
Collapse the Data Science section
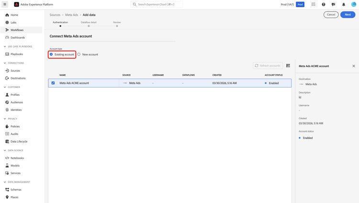click(5, 150)
